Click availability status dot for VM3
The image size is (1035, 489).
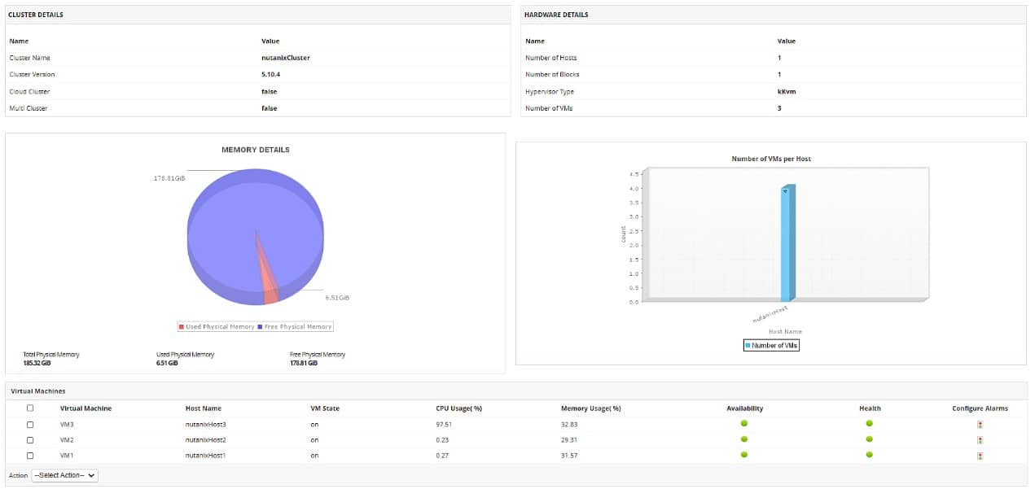pyautogui.click(x=744, y=424)
